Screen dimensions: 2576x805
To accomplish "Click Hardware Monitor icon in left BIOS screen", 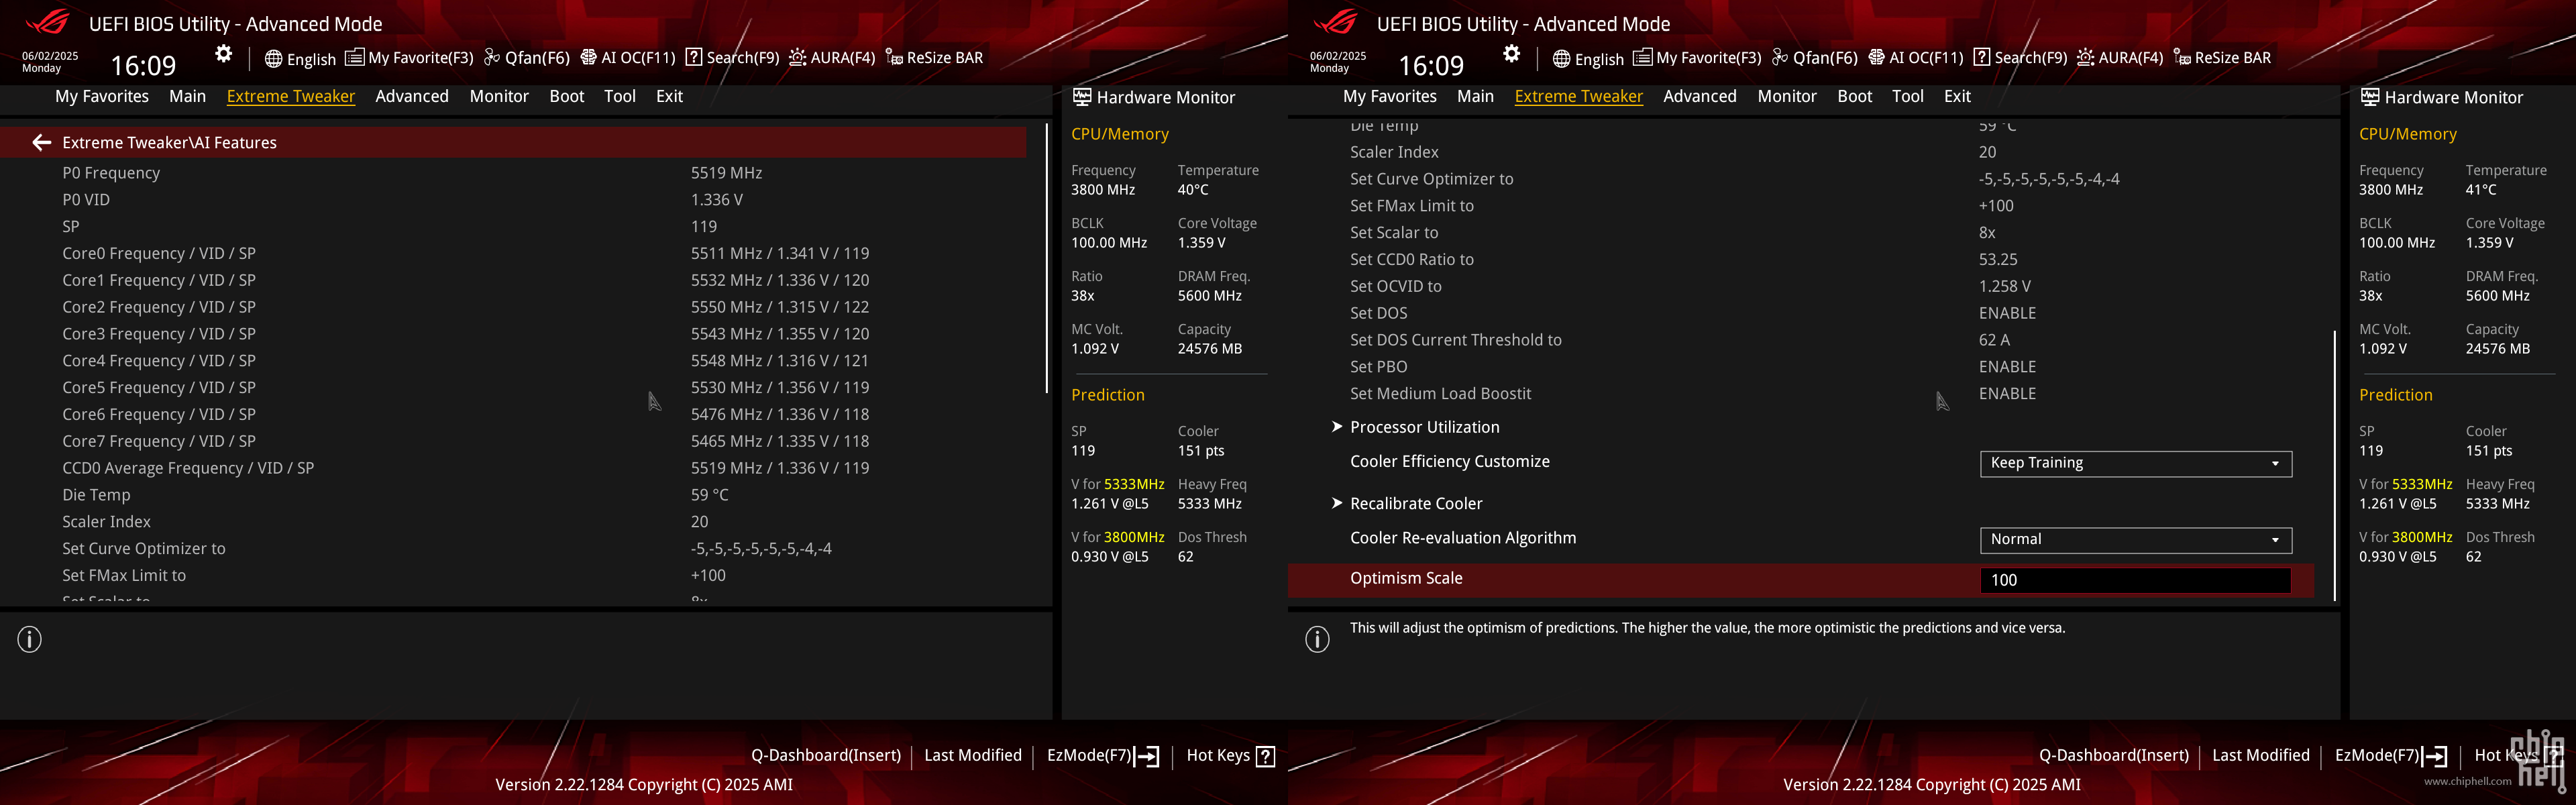I will (1082, 97).
